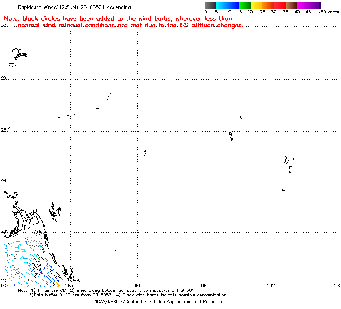This screenshot has height=309, width=341.
Task: Click the longitude axis label '93'
Action: pos(70,285)
